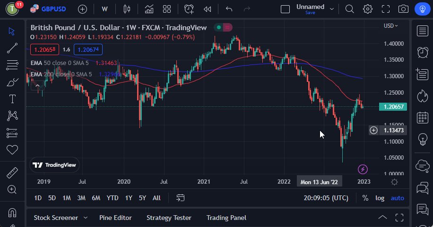Open time axis settings gear
The width and height of the screenshot is (433, 227).
(x=394, y=182)
